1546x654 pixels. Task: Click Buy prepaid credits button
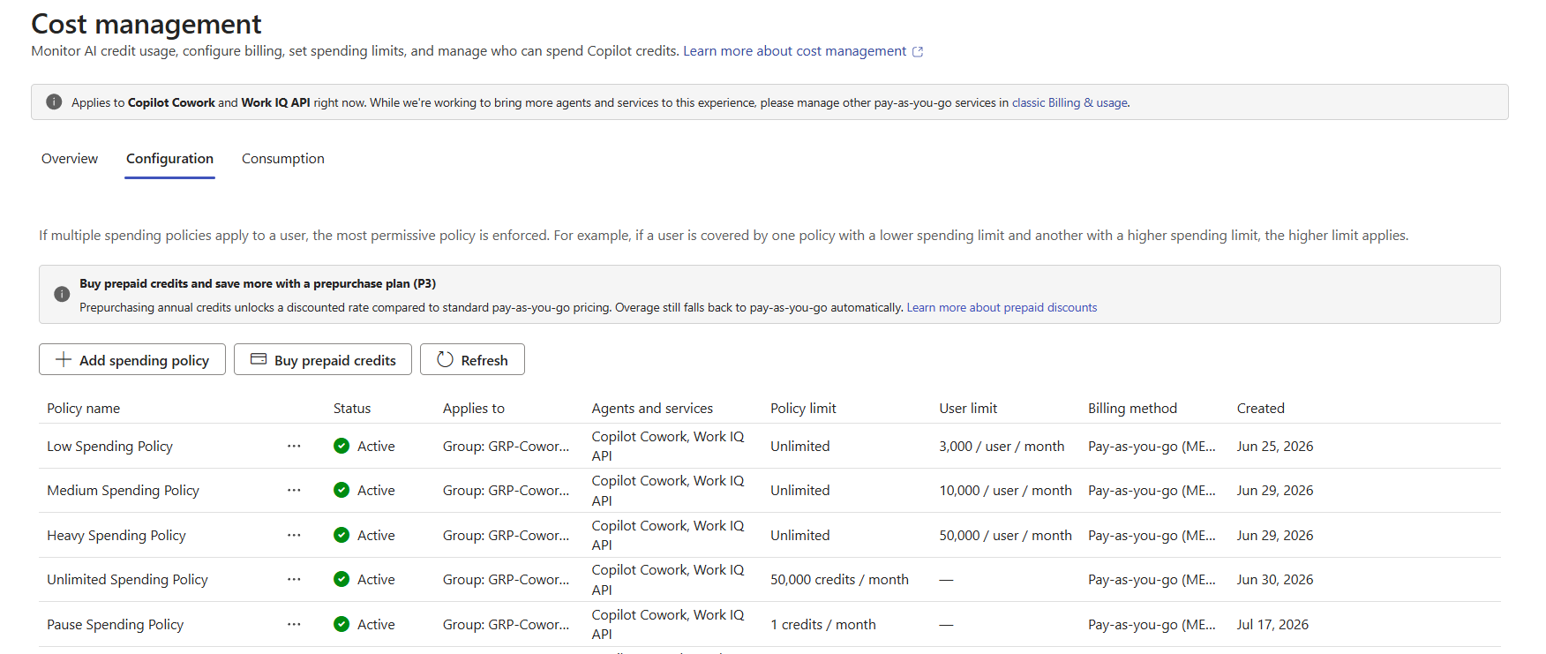click(323, 359)
